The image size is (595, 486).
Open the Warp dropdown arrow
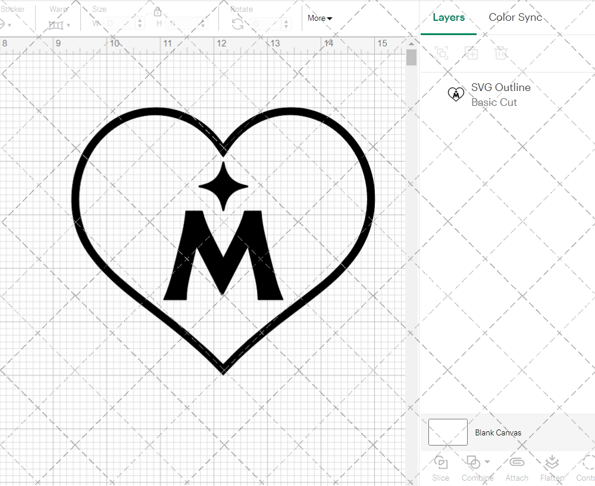(x=68, y=26)
